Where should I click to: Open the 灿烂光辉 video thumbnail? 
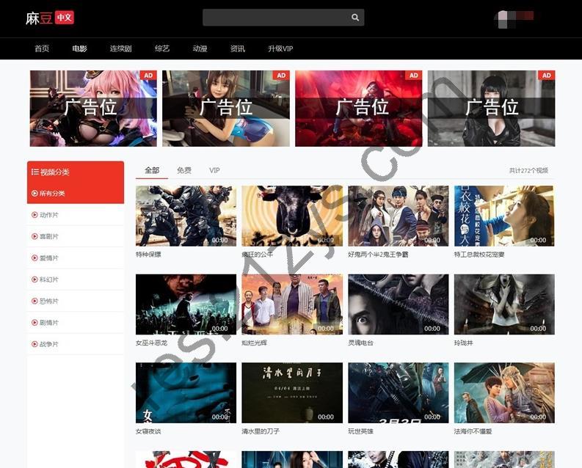pos(292,304)
